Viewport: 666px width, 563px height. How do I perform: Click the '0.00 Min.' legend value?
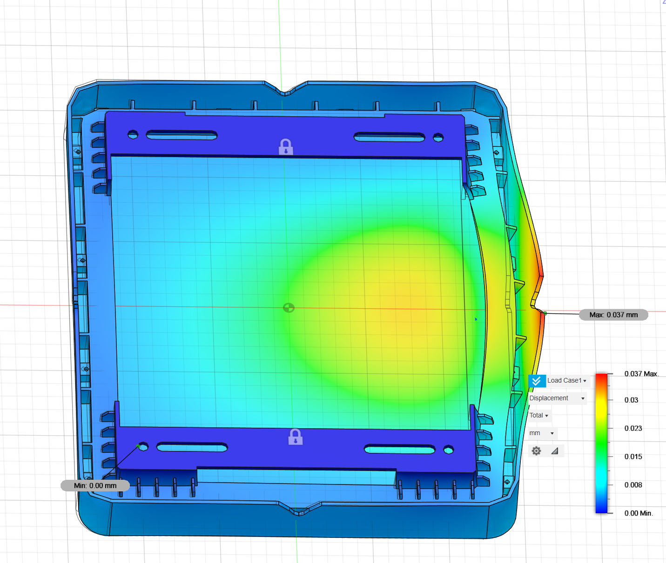(x=638, y=513)
